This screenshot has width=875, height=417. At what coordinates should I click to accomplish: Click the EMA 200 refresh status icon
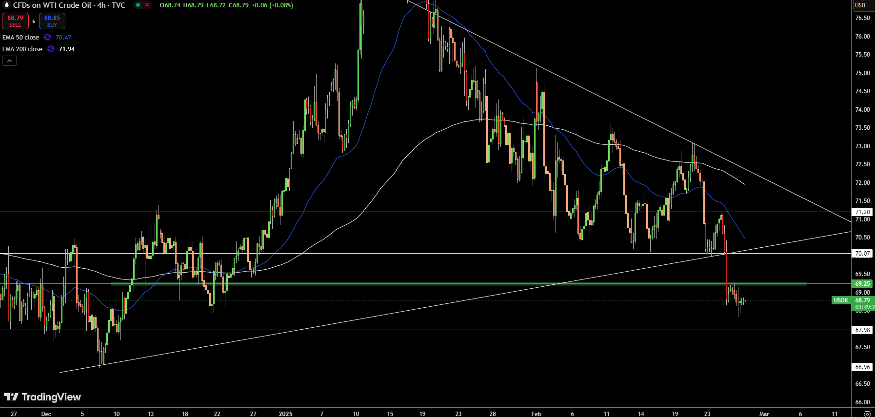click(51, 49)
